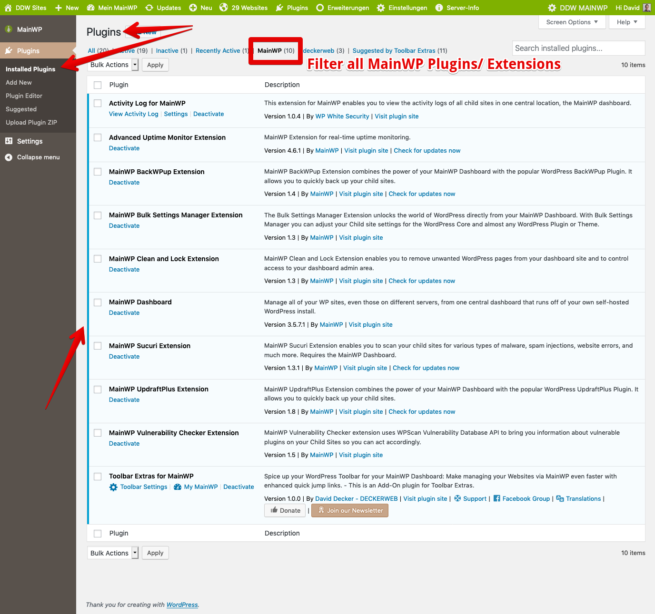Image resolution: width=655 pixels, height=614 pixels.
Task: Click the info icon beside Server-Info
Action: 439,8
